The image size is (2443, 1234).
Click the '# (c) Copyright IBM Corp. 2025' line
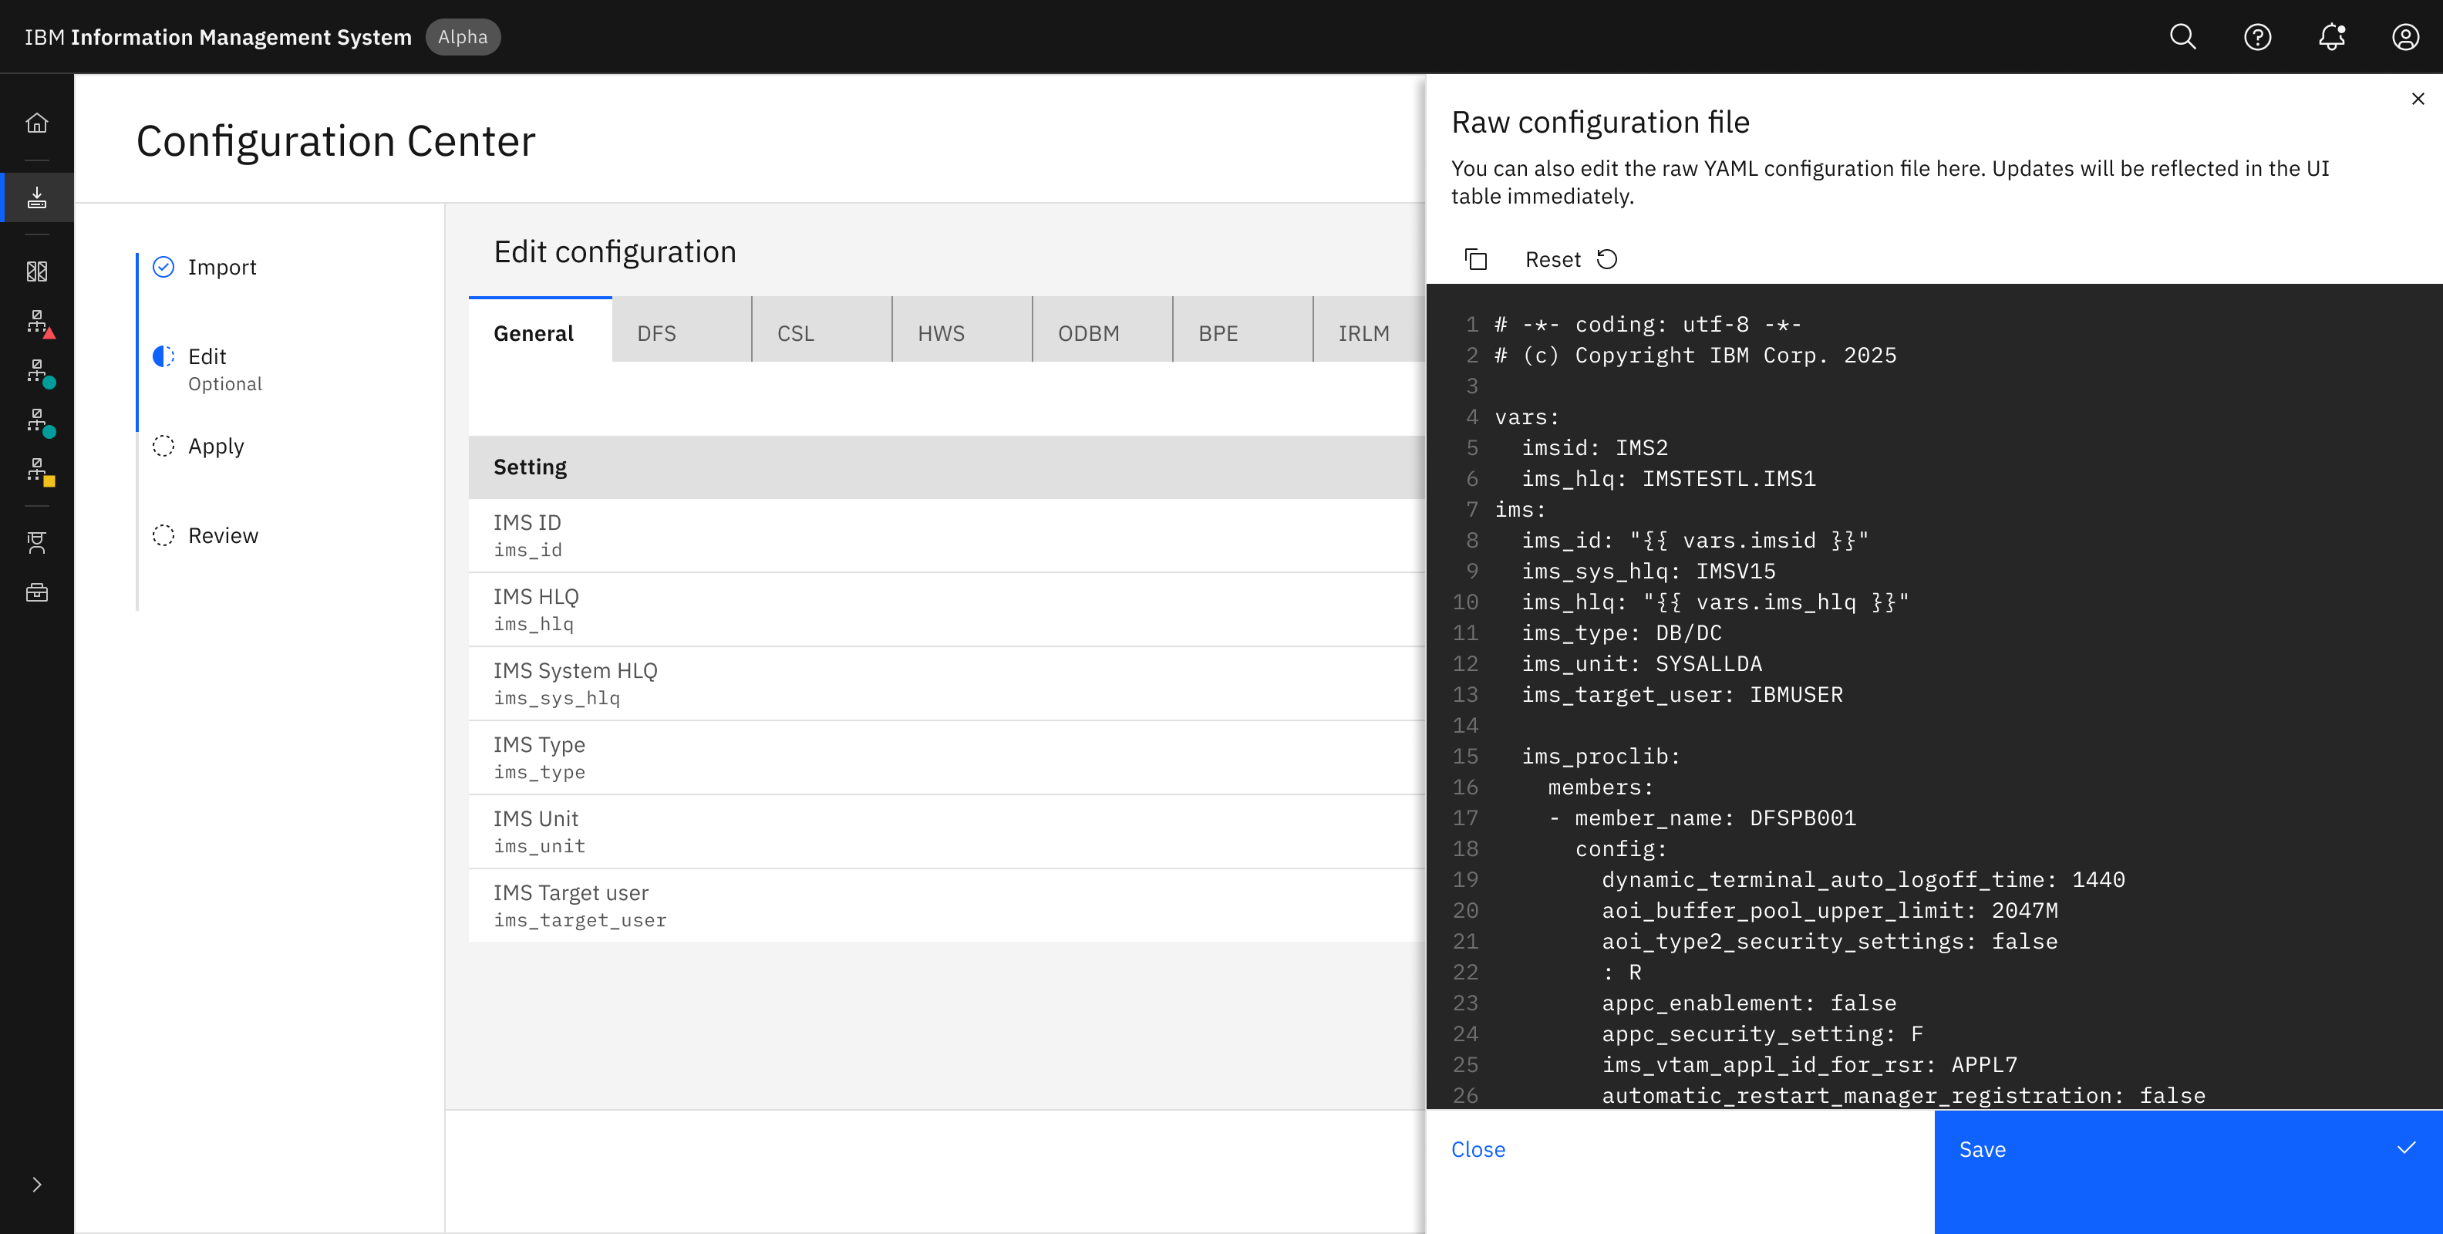point(1696,356)
